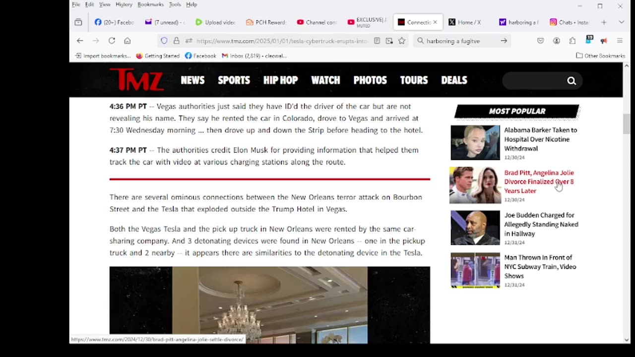Click the address bar URL
The width and height of the screenshot is (635, 357).
pos(281,41)
